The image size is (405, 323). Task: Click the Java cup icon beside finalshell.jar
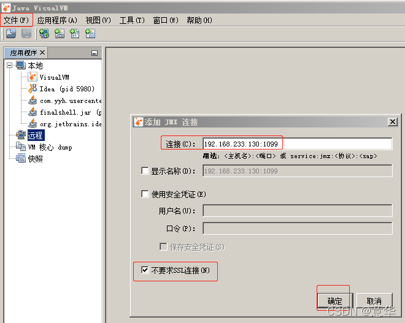(33, 112)
